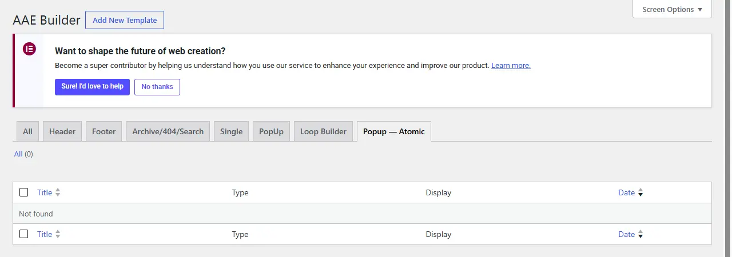Expand the Screen Options dropdown

[x=672, y=9]
